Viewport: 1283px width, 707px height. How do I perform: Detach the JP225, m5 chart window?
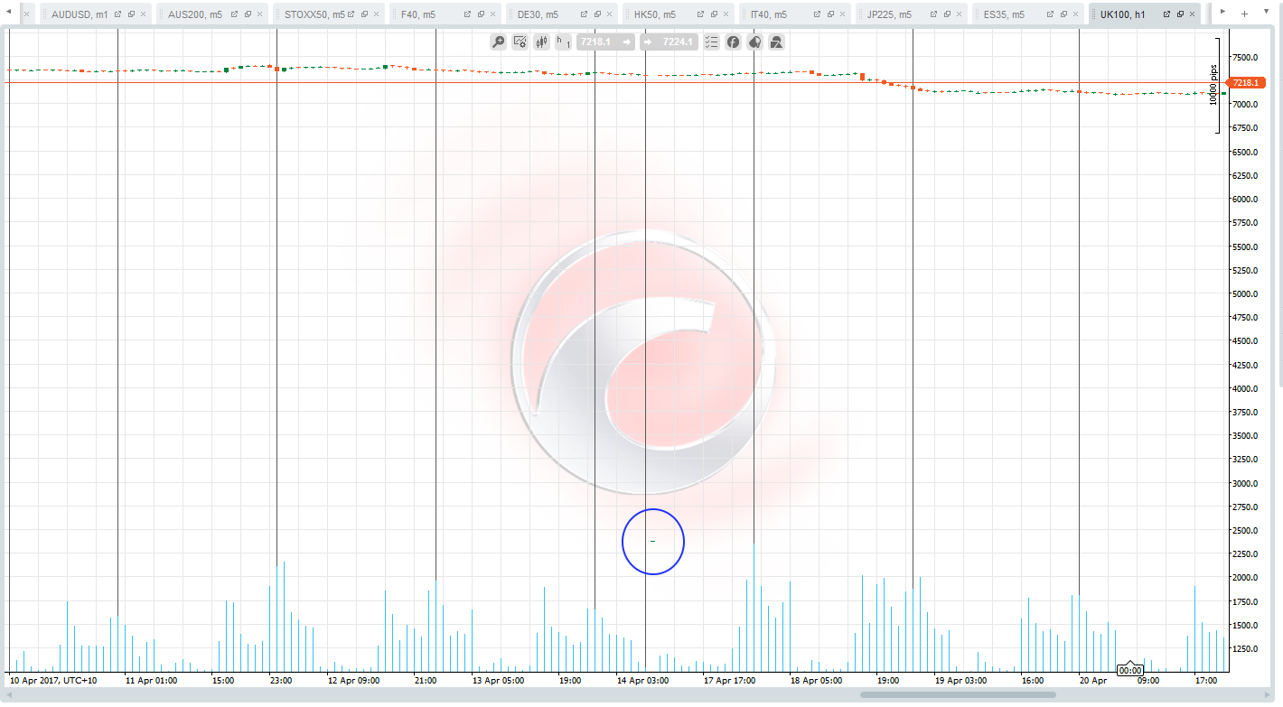point(947,14)
